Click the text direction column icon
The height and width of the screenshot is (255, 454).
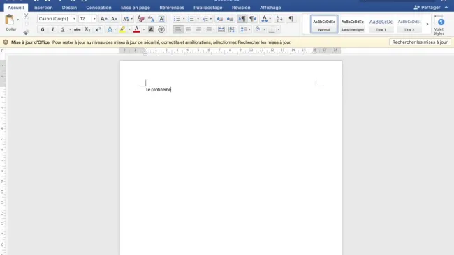pyautogui.click(x=232, y=29)
